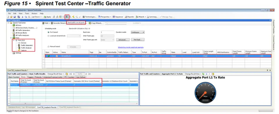
Task: Collapse the Spirent TestCenter root node
Action: (x=8, y=23)
